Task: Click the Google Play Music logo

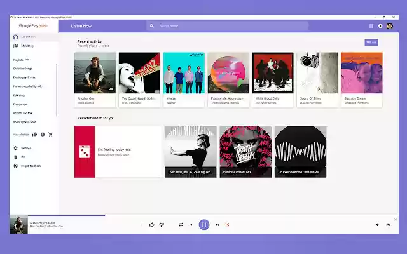Action: tap(34, 26)
